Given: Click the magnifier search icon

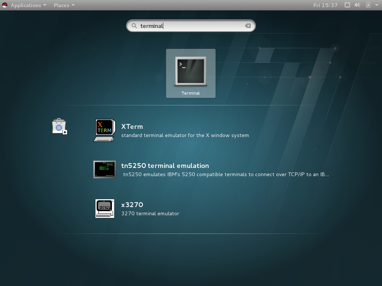Looking at the screenshot, I should [134, 26].
